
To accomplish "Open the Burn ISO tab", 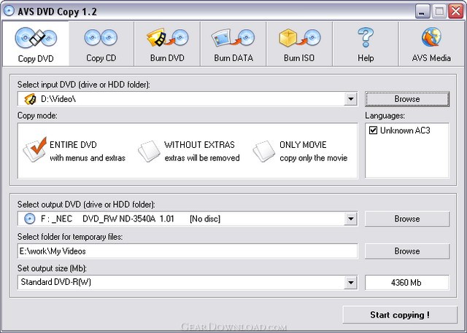I will point(299,44).
